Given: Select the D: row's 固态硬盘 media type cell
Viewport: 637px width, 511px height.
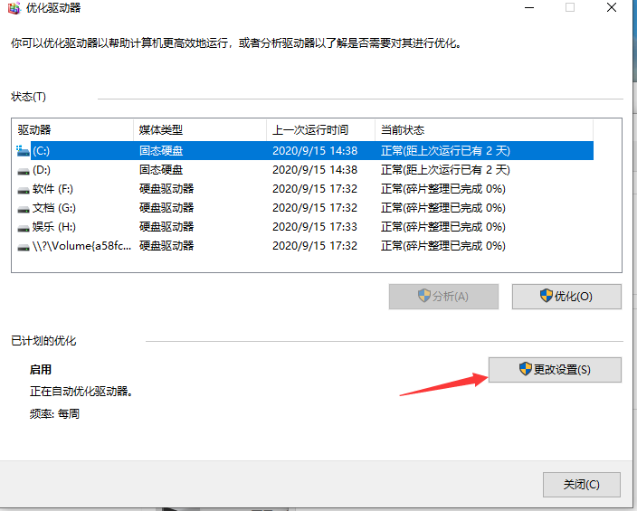Looking at the screenshot, I should (x=161, y=170).
